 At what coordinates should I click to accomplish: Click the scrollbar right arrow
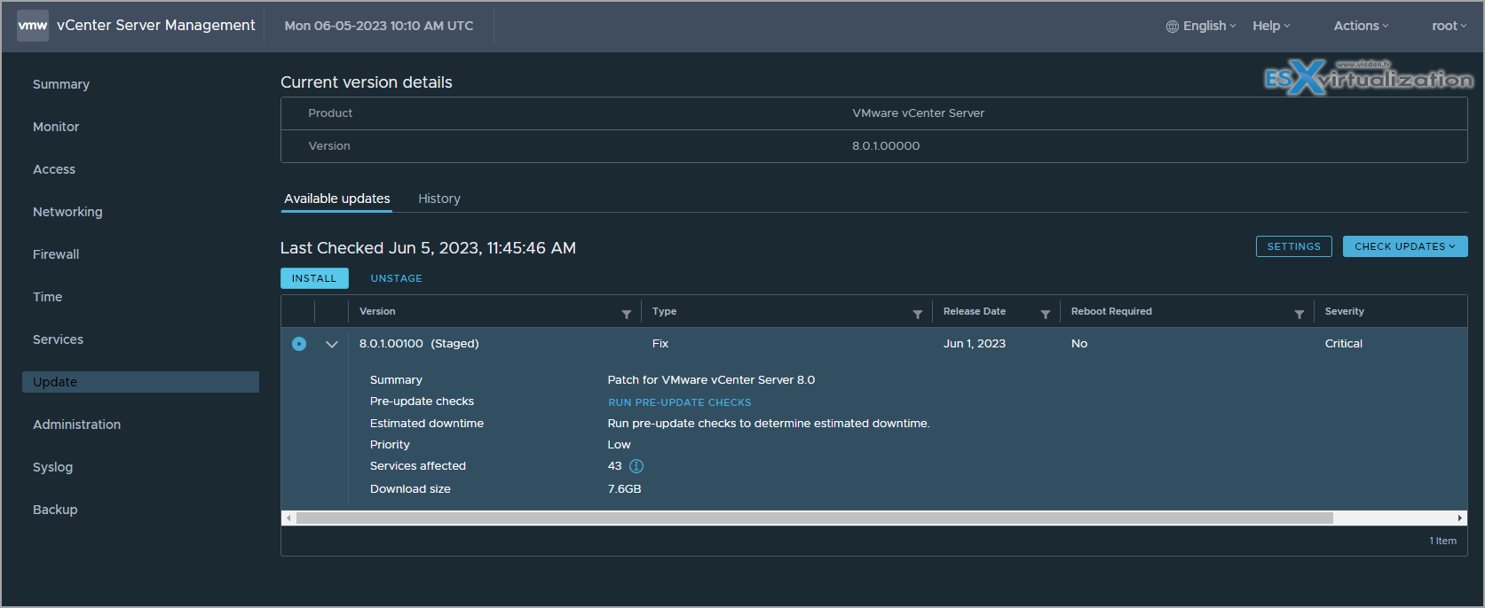tap(1460, 518)
